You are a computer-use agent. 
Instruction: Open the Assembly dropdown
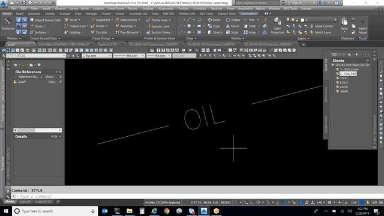(126, 26)
